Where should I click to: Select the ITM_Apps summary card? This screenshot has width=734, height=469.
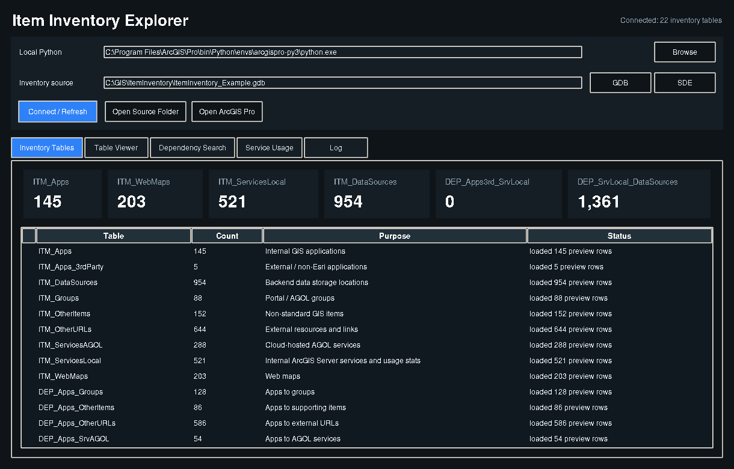tap(63, 194)
